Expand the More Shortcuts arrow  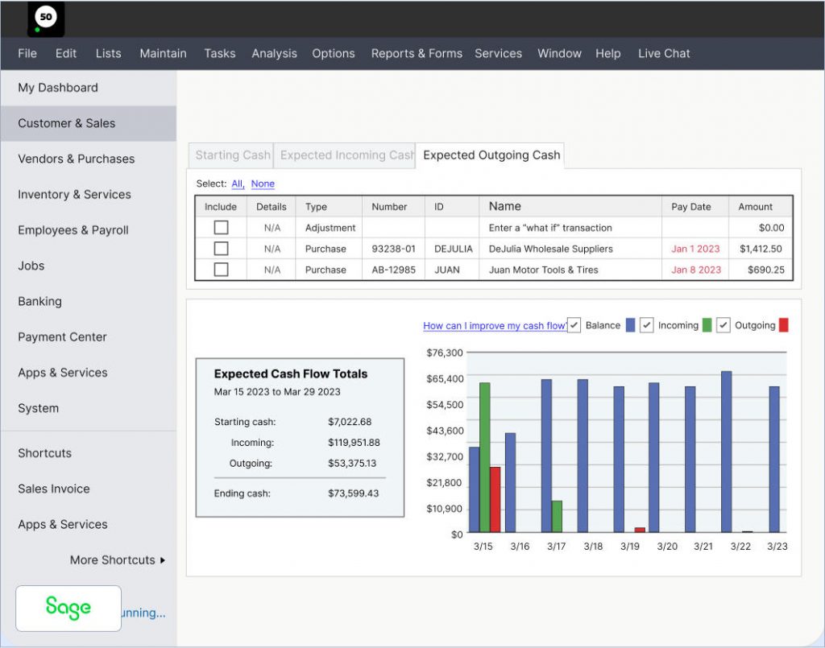tap(163, 560)
